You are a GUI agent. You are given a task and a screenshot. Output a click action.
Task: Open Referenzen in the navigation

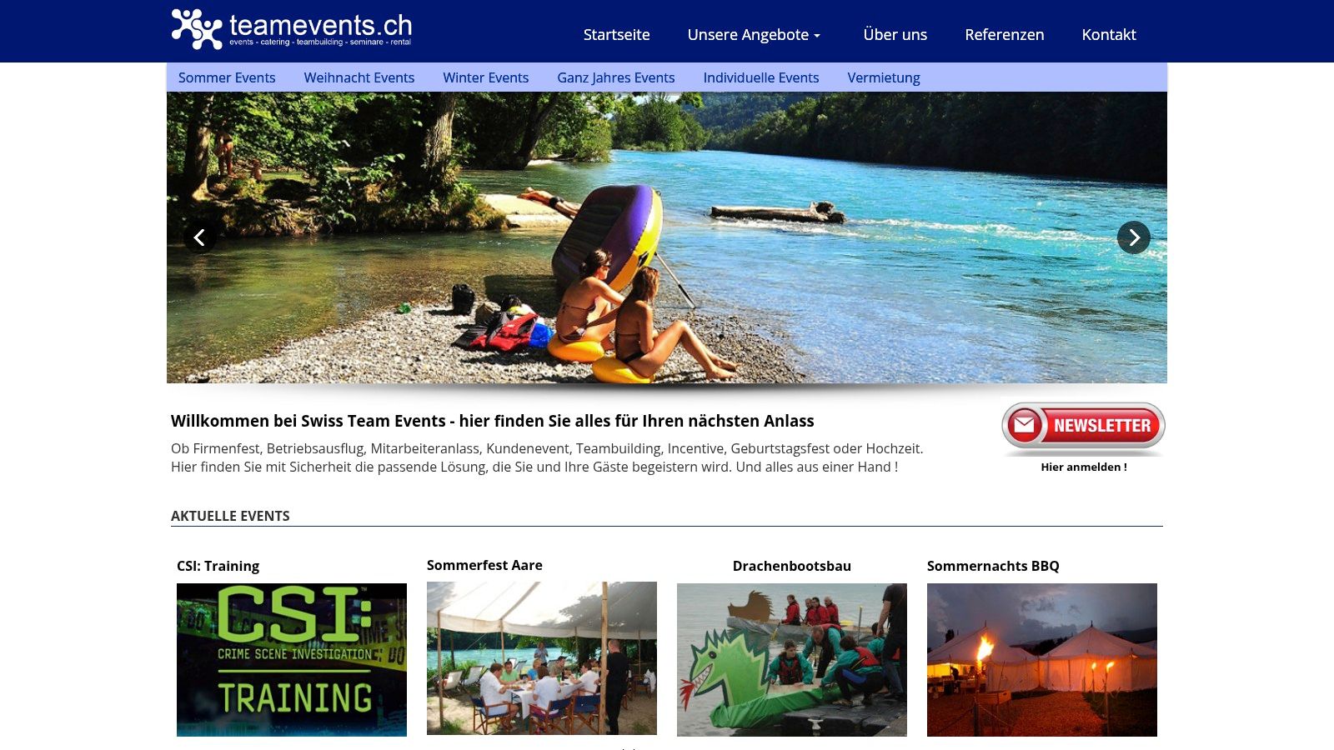click(1004, 34)
